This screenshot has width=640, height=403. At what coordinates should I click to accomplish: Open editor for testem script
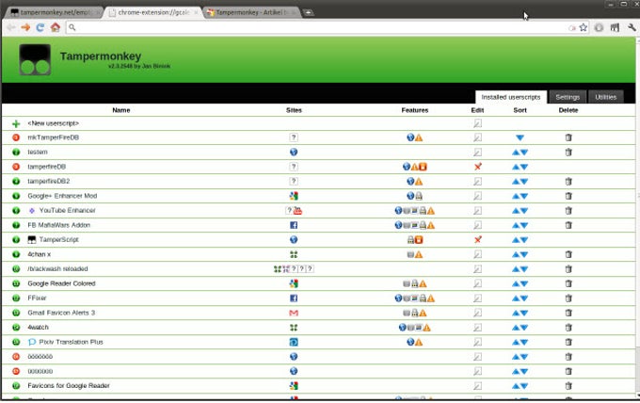[x=477, y=153]
